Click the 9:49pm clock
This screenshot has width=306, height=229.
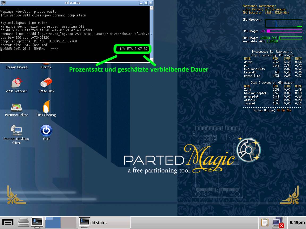pyautogui.click(x=297, y=222)
